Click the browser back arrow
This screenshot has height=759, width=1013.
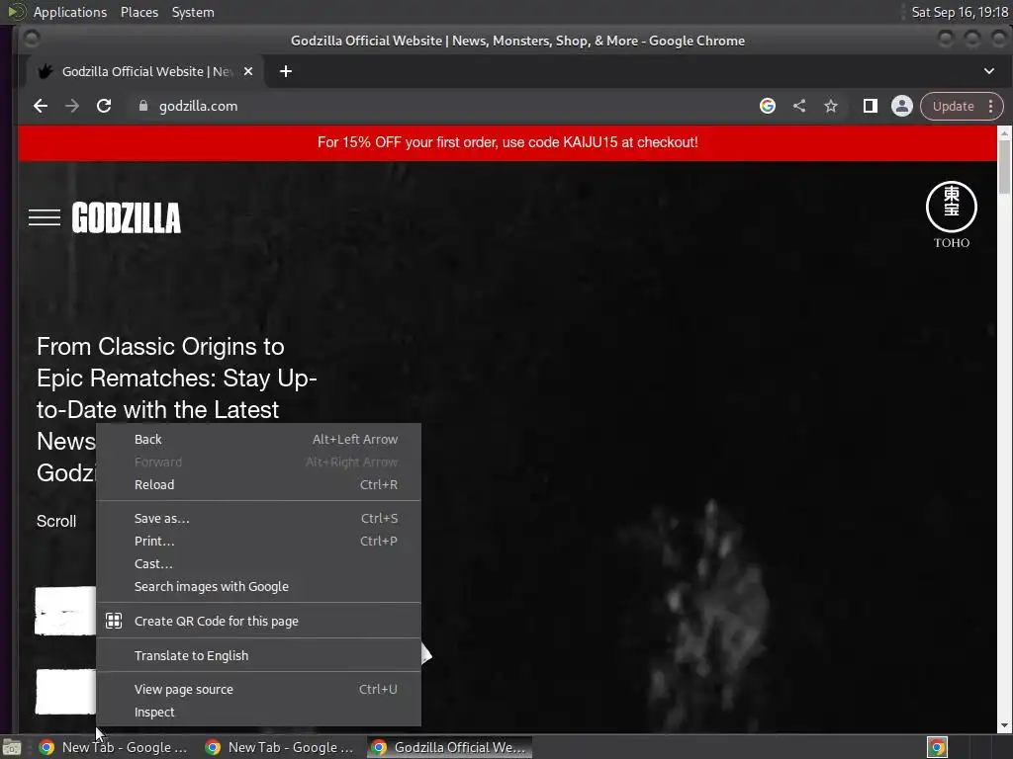tap(40, 106)
